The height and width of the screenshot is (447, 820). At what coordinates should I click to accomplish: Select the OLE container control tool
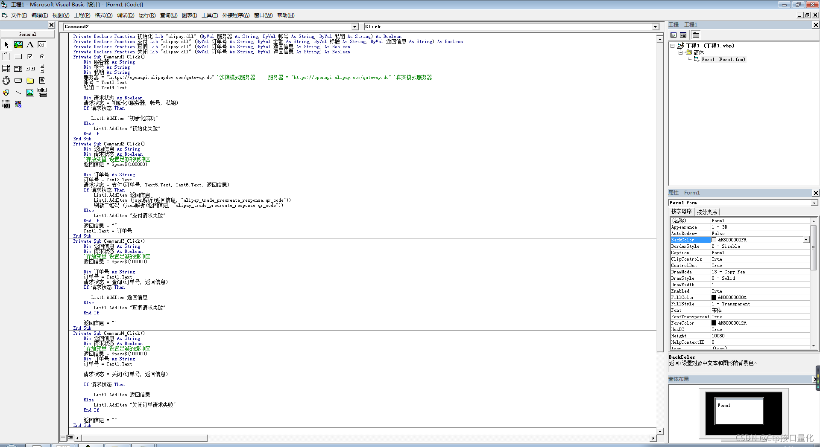[x=6, y=104]
